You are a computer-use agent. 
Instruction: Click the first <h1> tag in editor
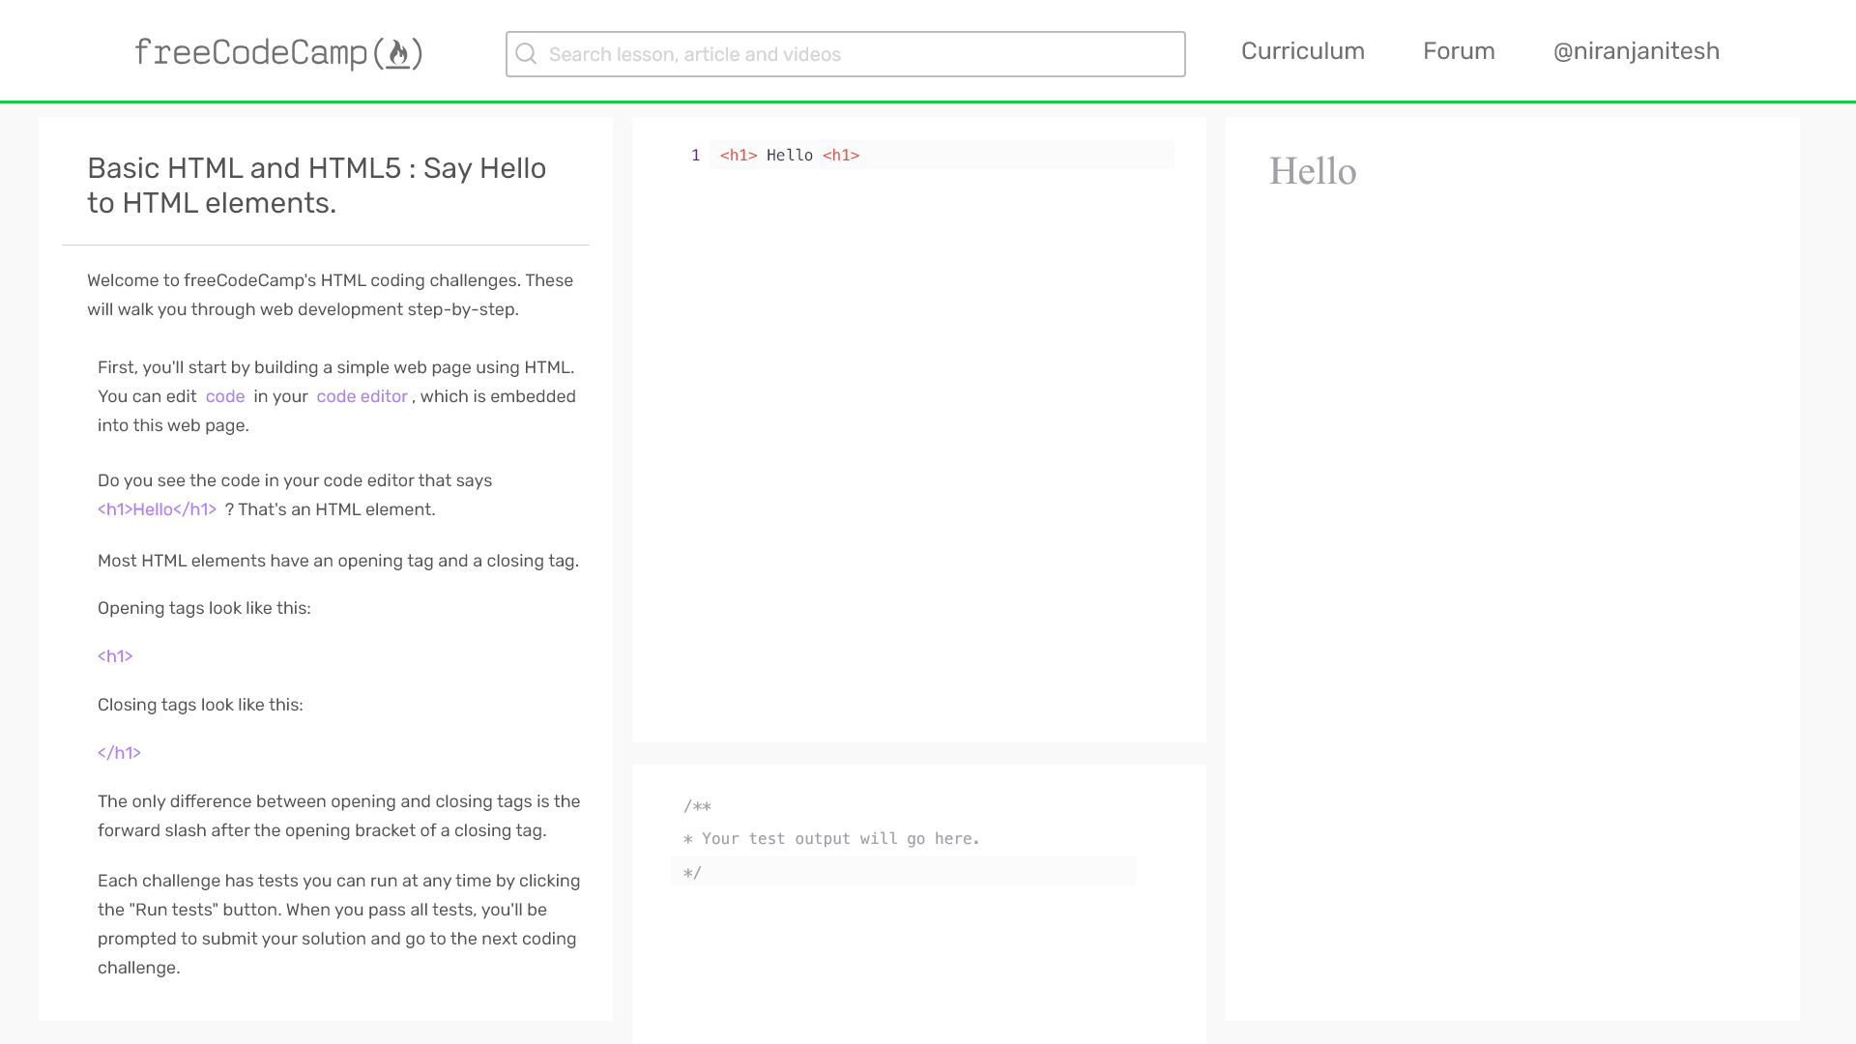pos(739,156)
